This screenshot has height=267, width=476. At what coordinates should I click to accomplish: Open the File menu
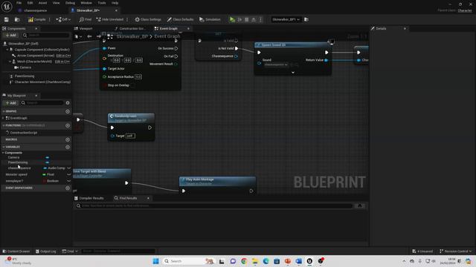(x=19, y=3)
